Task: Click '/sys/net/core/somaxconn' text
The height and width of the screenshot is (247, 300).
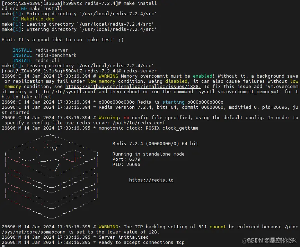Action: (34, 232)
